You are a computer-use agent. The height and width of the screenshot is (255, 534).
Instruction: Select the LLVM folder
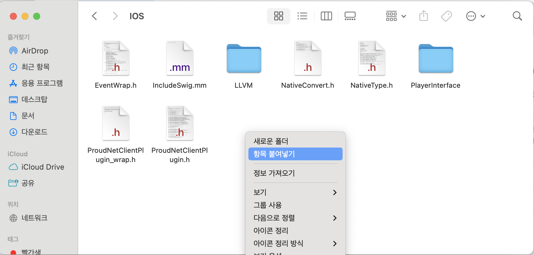(244, 60)
